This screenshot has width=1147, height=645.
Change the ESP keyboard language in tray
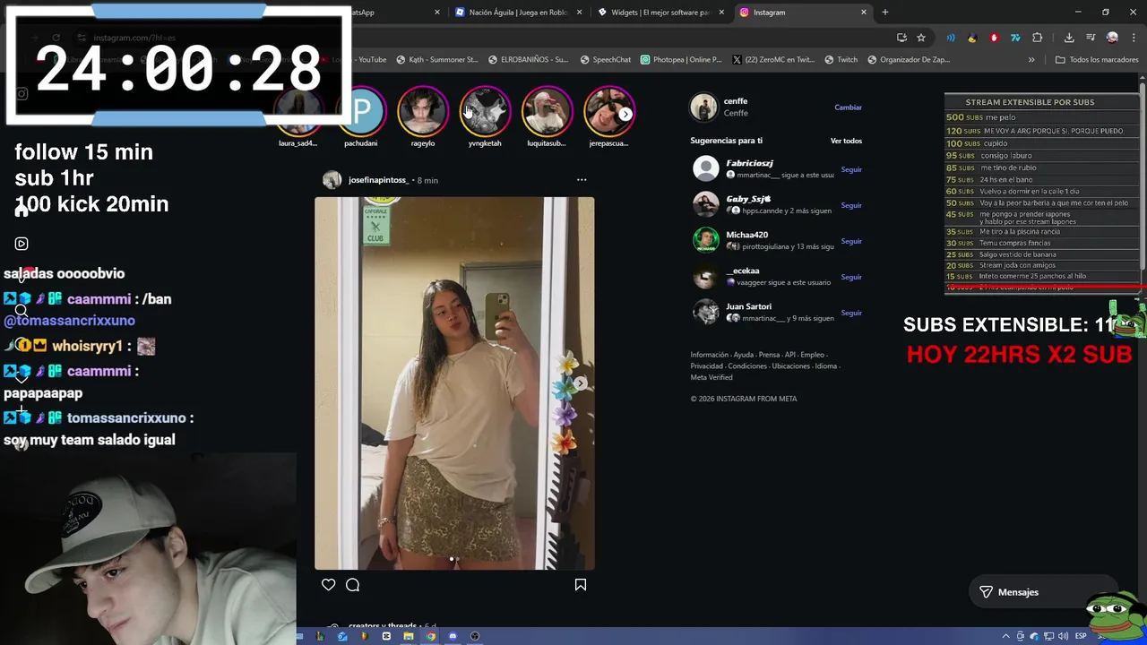coord(1081,636)
